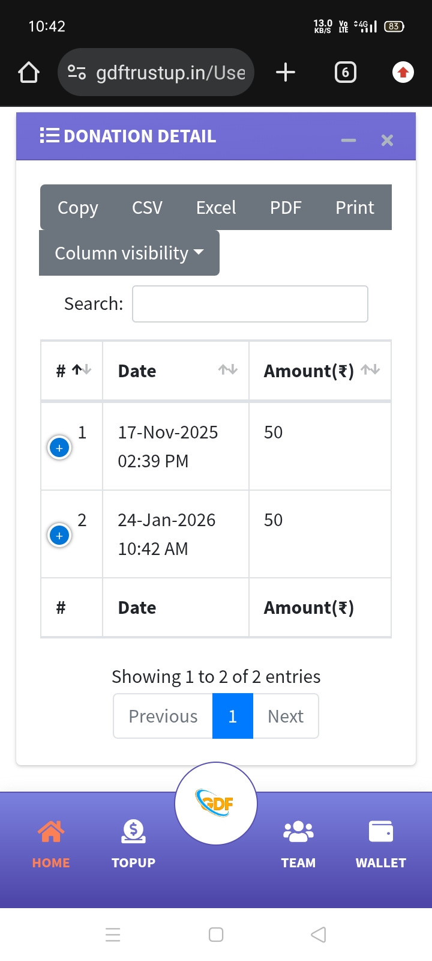Image resolution: width=432 pixels, height=961 pixels.
Task: Tap the red update arrow icon
Action: coord(403,73)
